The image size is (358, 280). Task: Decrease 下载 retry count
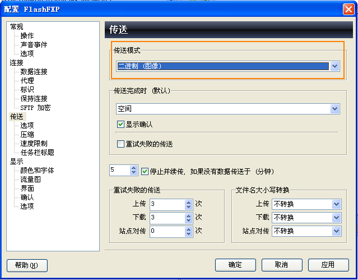coord(188,221)
